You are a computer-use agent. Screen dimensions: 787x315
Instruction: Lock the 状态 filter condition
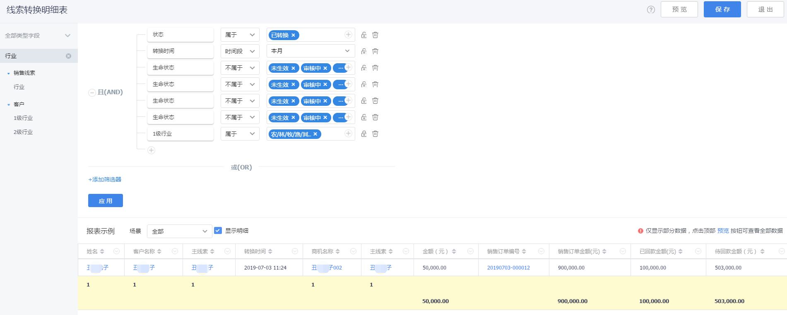pos(364,35)
